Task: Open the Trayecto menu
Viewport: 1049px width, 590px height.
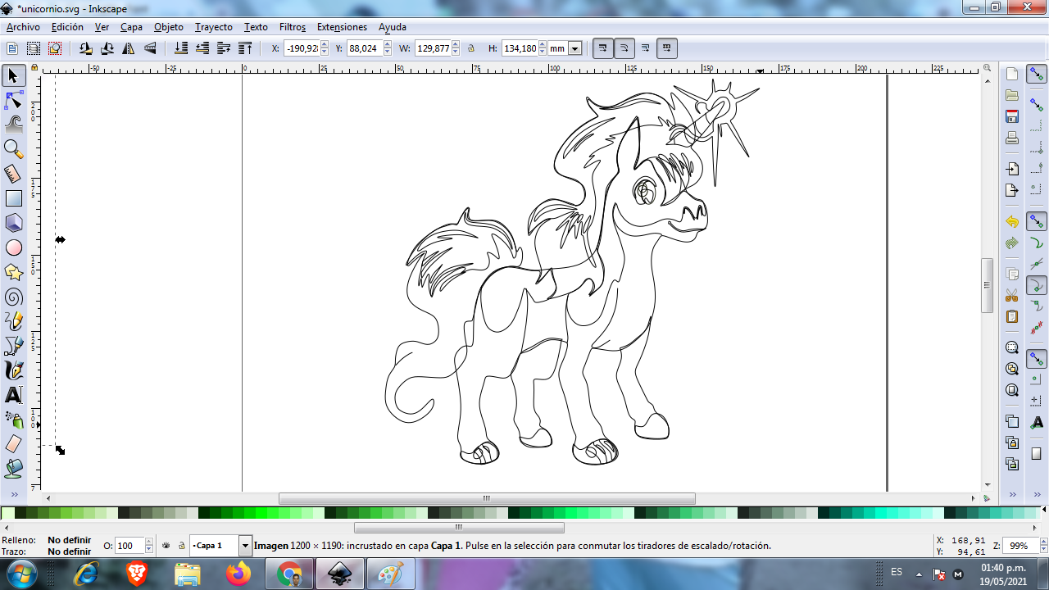Action: [x=214, y=27]
